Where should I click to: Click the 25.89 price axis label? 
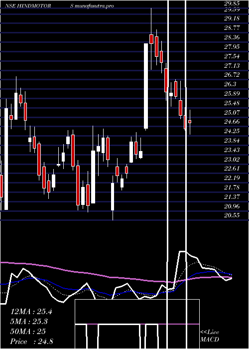click(232, 94)
